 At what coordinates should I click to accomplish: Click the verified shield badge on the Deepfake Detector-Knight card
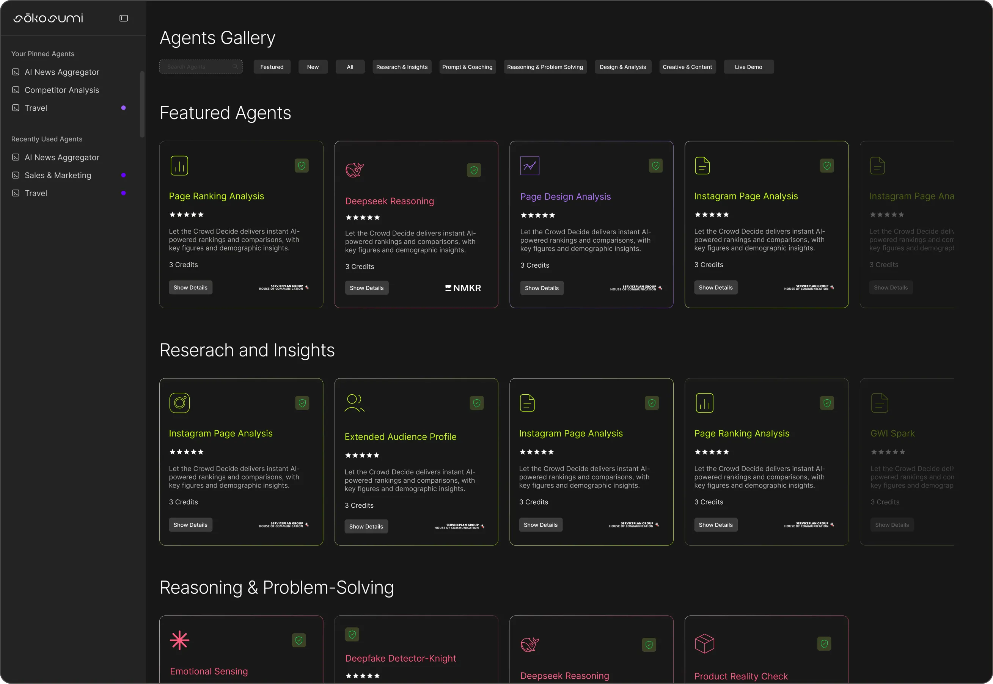(x=352, y=634)
